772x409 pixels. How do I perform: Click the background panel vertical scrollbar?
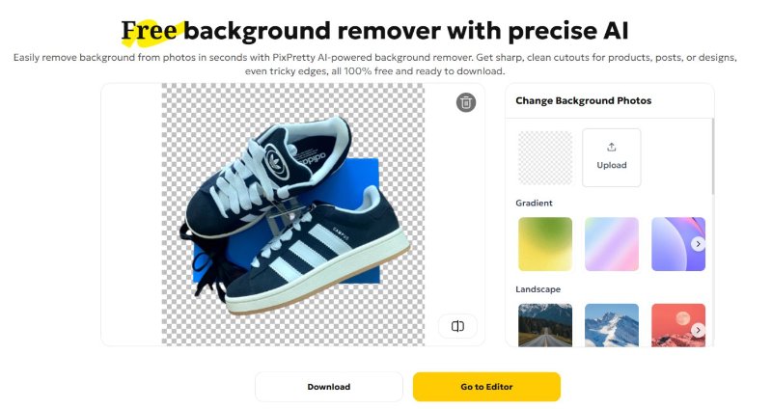coord(712,156)
